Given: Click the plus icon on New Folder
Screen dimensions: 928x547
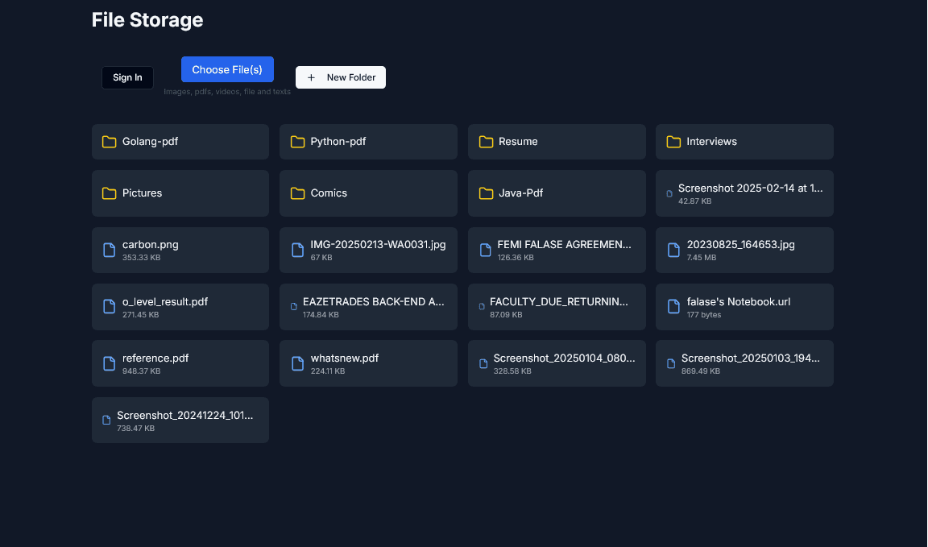Looking at the screenshot, I should pyautogui.click(x=311, y=77).
